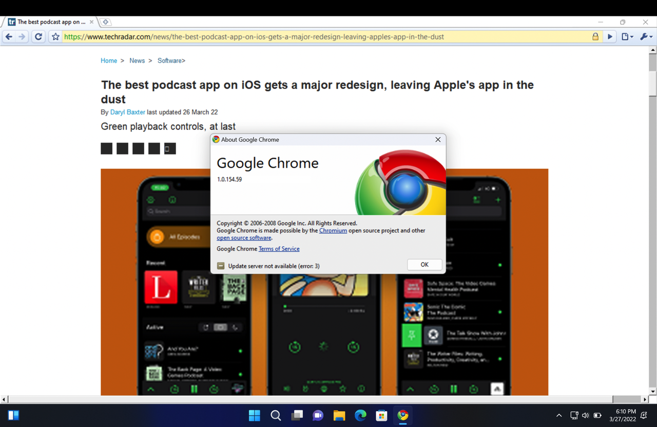The height and width of the screenshot is (427, 657).
Task: Open the Chromium link in the dialog
Action: (333, 231)
